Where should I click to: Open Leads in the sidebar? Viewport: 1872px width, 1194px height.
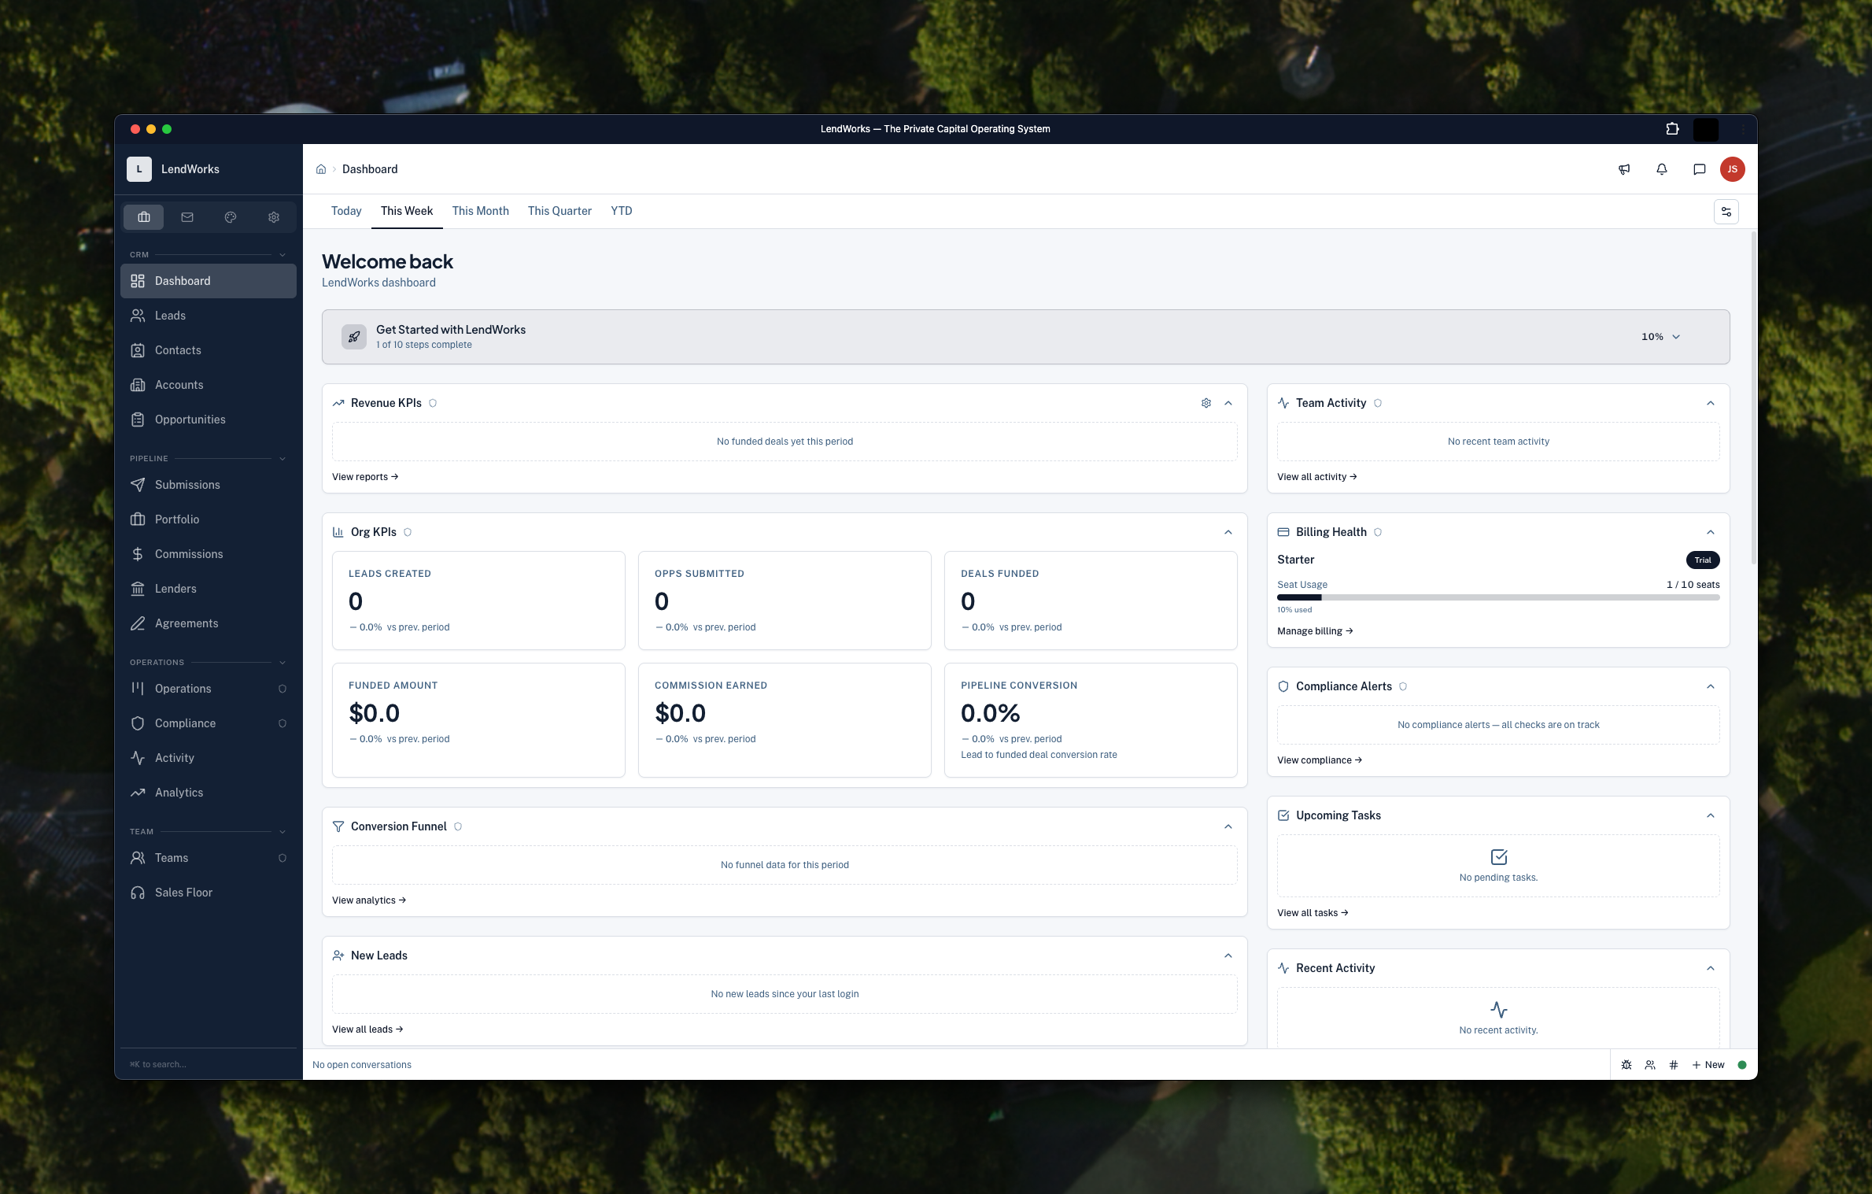coord(209,316)
